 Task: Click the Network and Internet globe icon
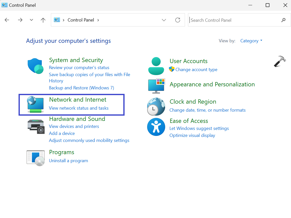[x=36, y=104]
